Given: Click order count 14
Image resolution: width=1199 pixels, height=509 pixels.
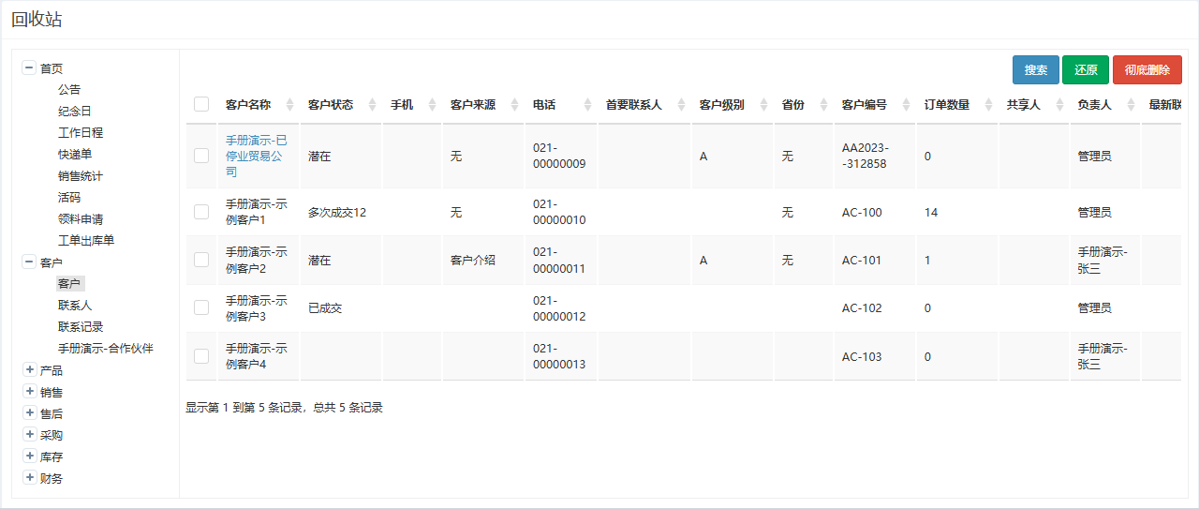Looking at the screenshot, I should pyautogui.click(x=931, y=212).
